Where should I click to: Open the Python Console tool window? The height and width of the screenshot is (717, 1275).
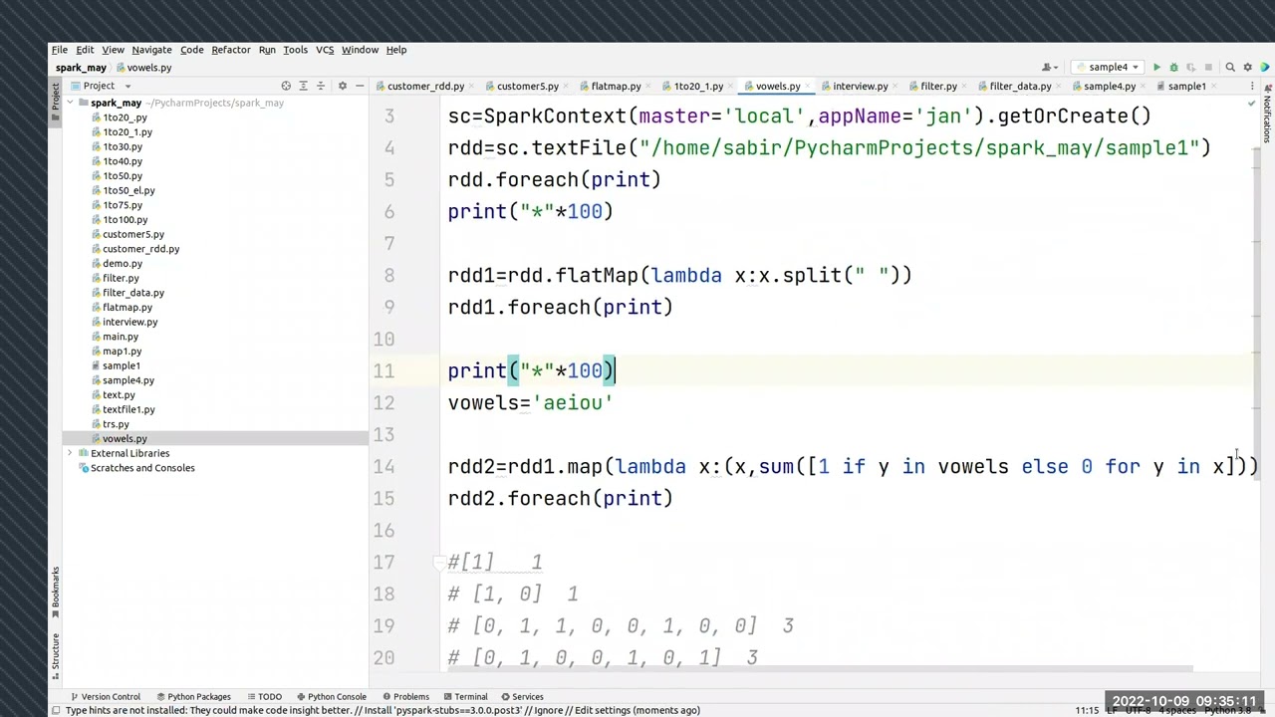(x=331, y=697)
